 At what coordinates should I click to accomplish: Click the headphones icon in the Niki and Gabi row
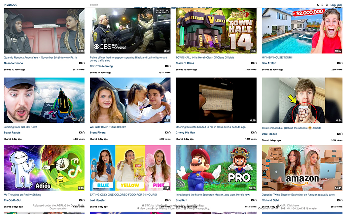(341, 200)
